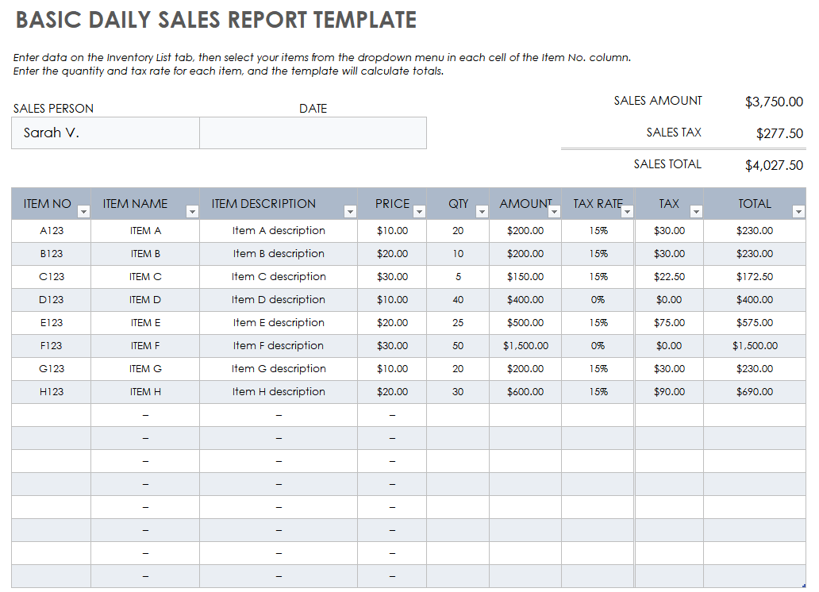Screen dimensions: 819x592
Task: Select the $277.50 sales tax value
Action: (x=779, y=134)
